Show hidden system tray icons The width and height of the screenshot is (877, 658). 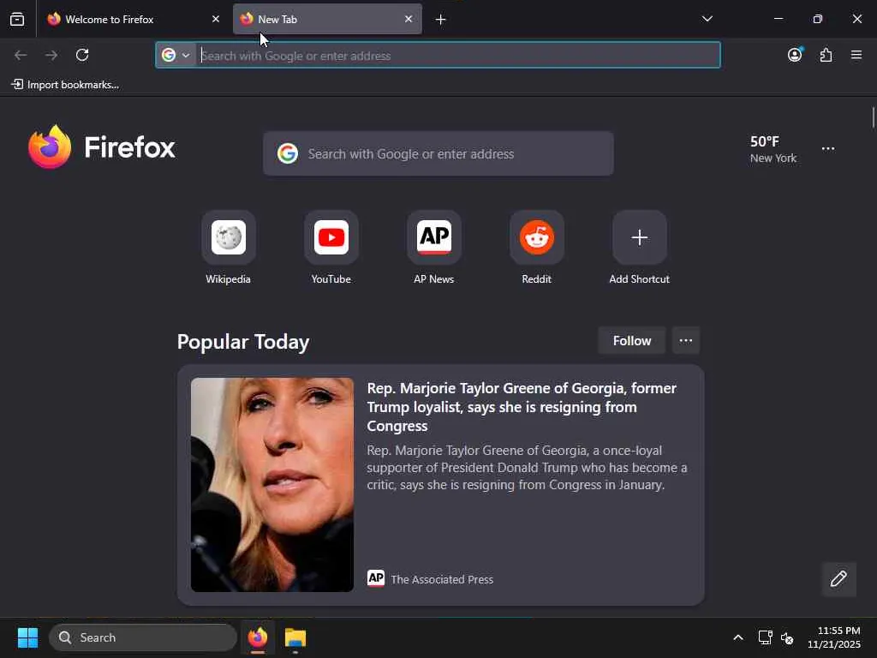point(738,637)
